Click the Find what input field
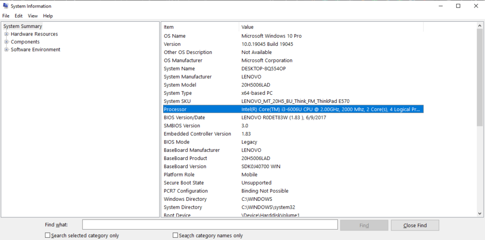Screen dimensions: 485x240 click(210, 224)
